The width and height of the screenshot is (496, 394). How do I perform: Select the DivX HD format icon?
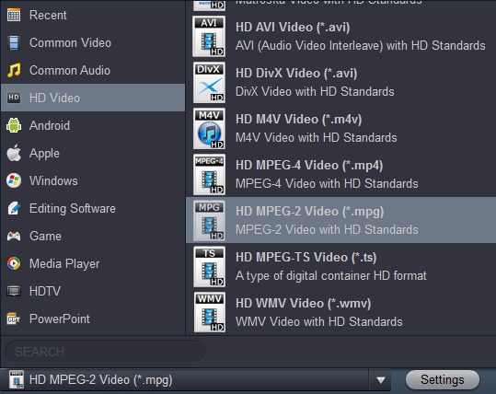click(x=209, y=82)
